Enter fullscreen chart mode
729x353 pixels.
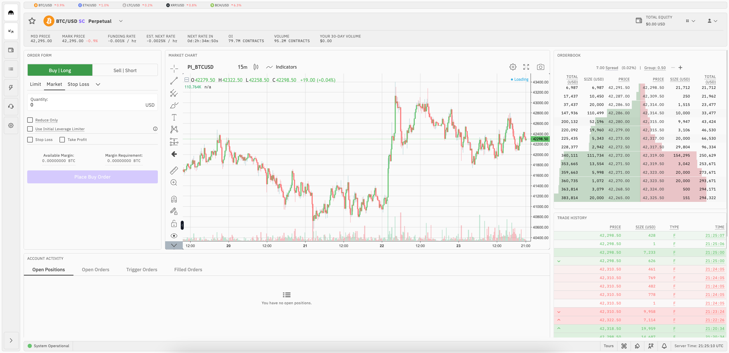(x=526, y=67)
